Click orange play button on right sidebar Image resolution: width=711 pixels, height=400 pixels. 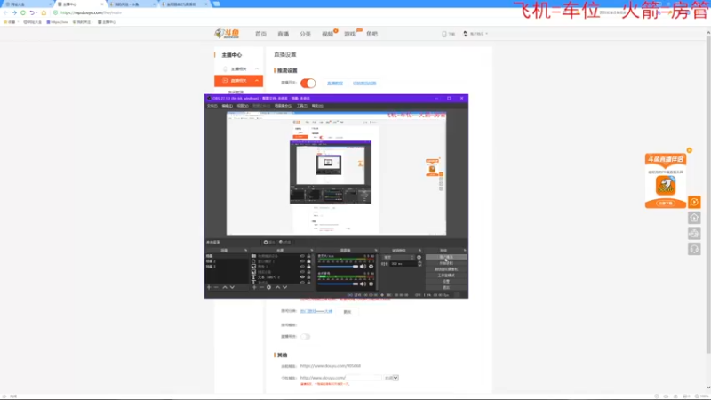[x=694, y=202]
